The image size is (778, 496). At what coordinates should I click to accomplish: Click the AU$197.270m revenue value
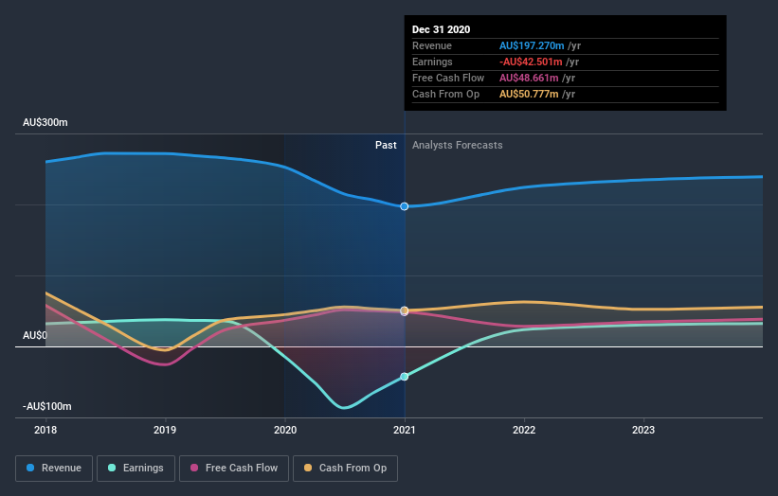[532, 45]
